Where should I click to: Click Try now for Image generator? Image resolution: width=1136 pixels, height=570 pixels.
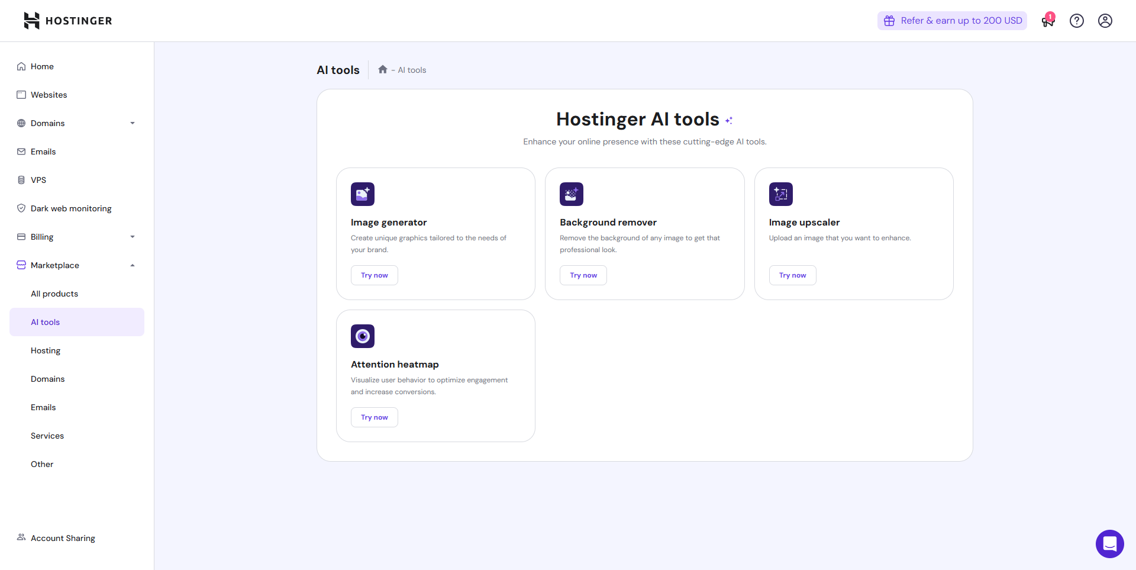point(375,275)
